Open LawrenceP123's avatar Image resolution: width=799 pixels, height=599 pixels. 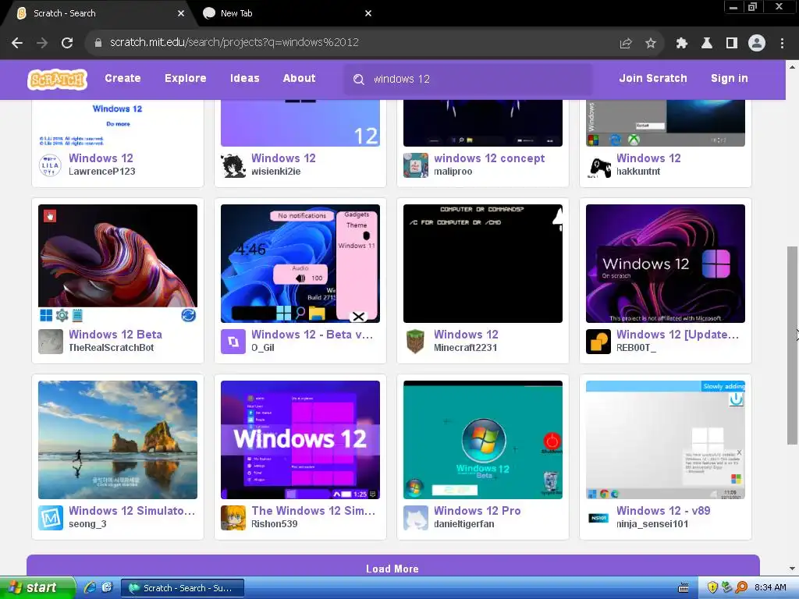pyautogui.click(x=50, y=165)
